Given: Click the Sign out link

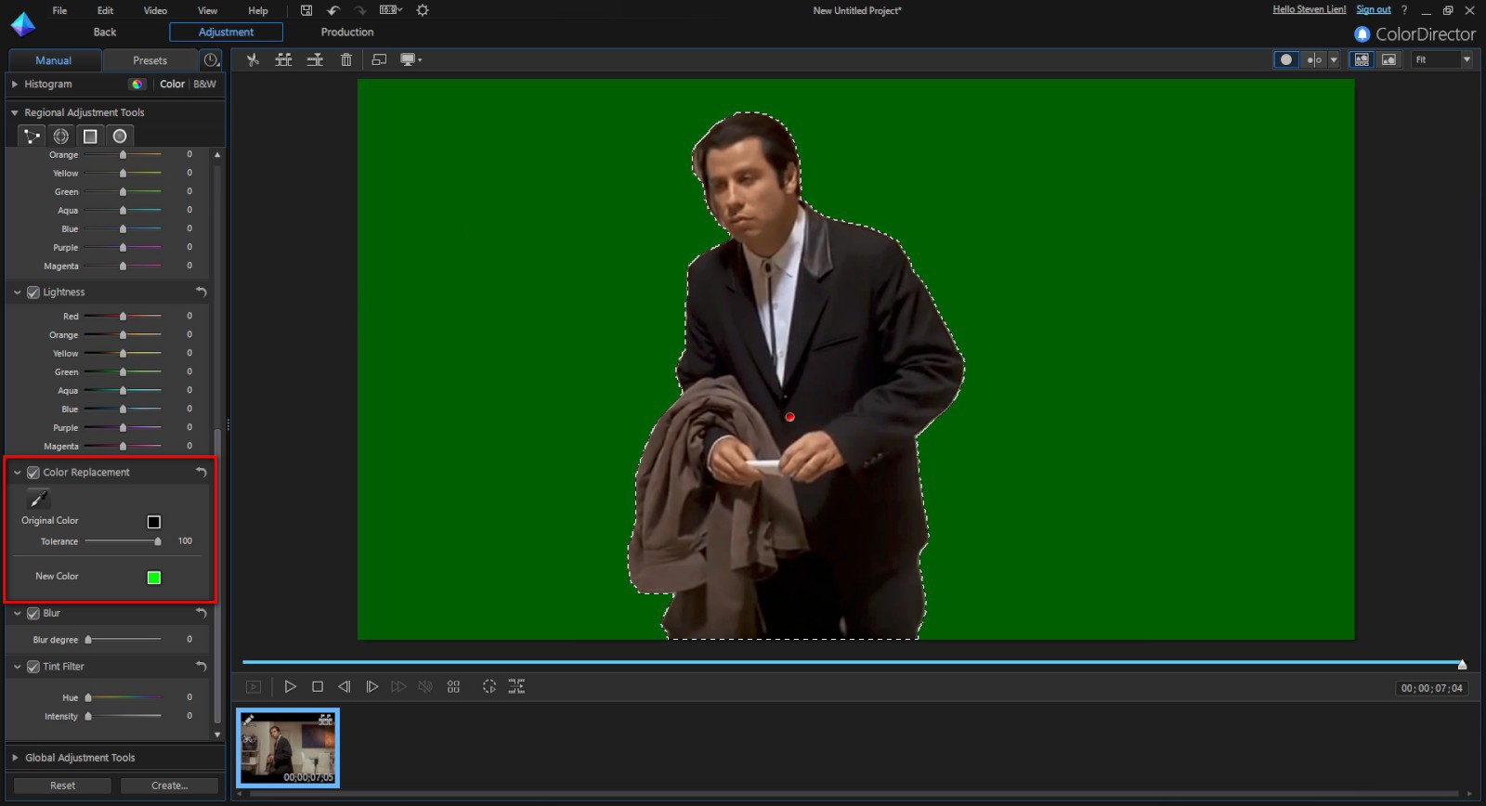Looking at the screenshot, I should click(1374, 9).
